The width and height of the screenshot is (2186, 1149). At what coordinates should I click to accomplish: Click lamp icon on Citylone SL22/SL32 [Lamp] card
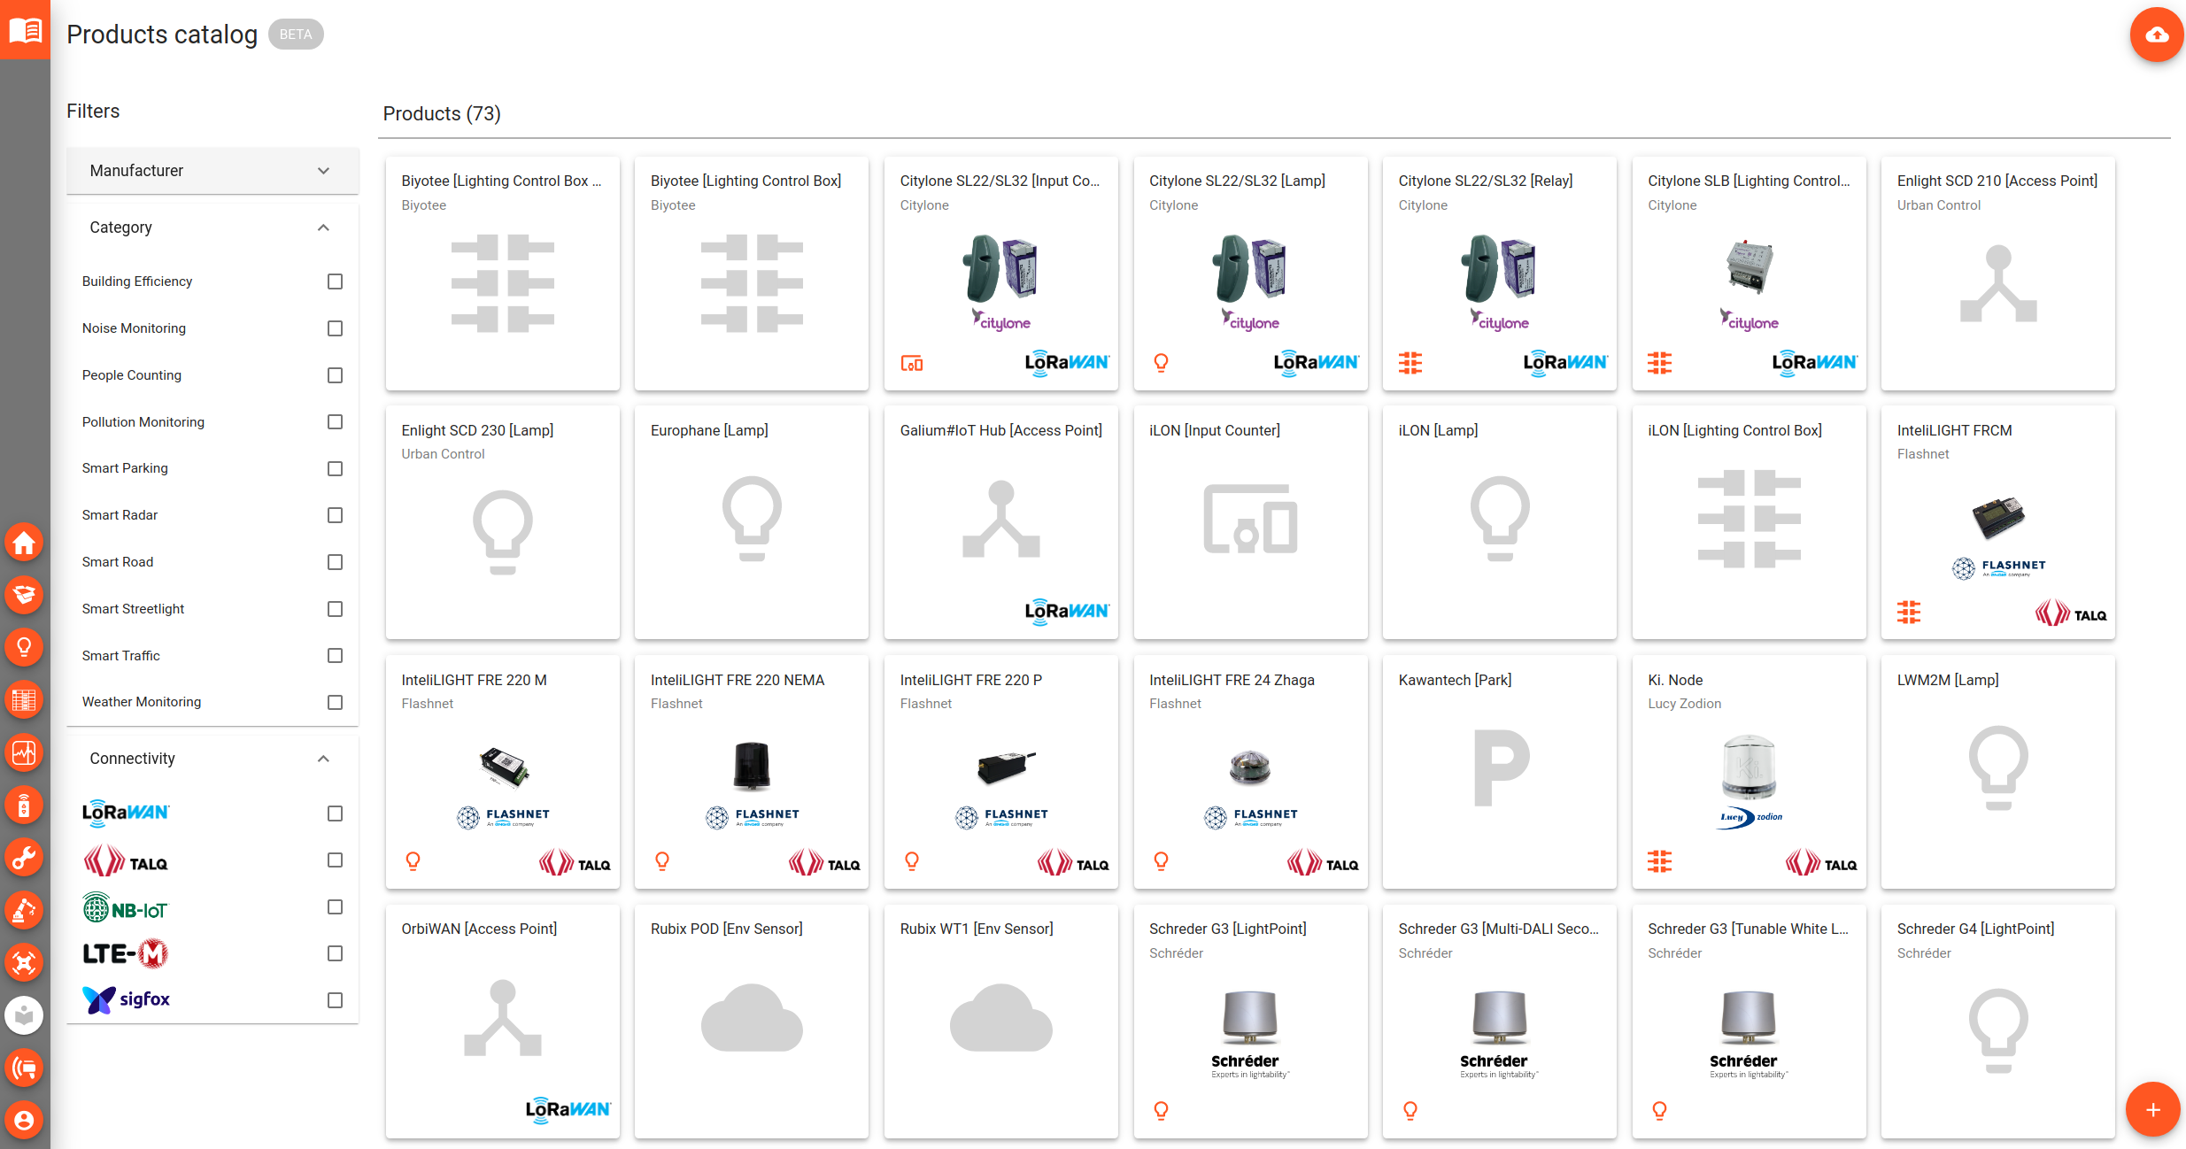(x=1161, y=363)
